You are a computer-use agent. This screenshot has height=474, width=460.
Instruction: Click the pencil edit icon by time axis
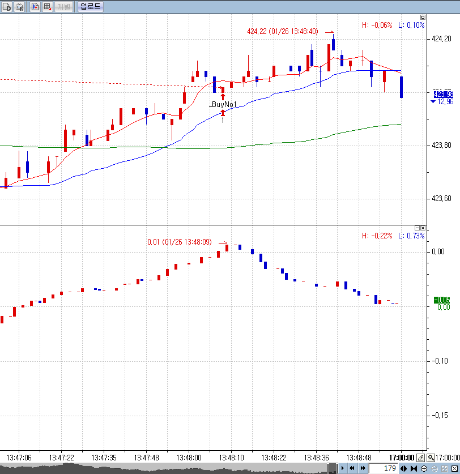click(x=420, y=457)
